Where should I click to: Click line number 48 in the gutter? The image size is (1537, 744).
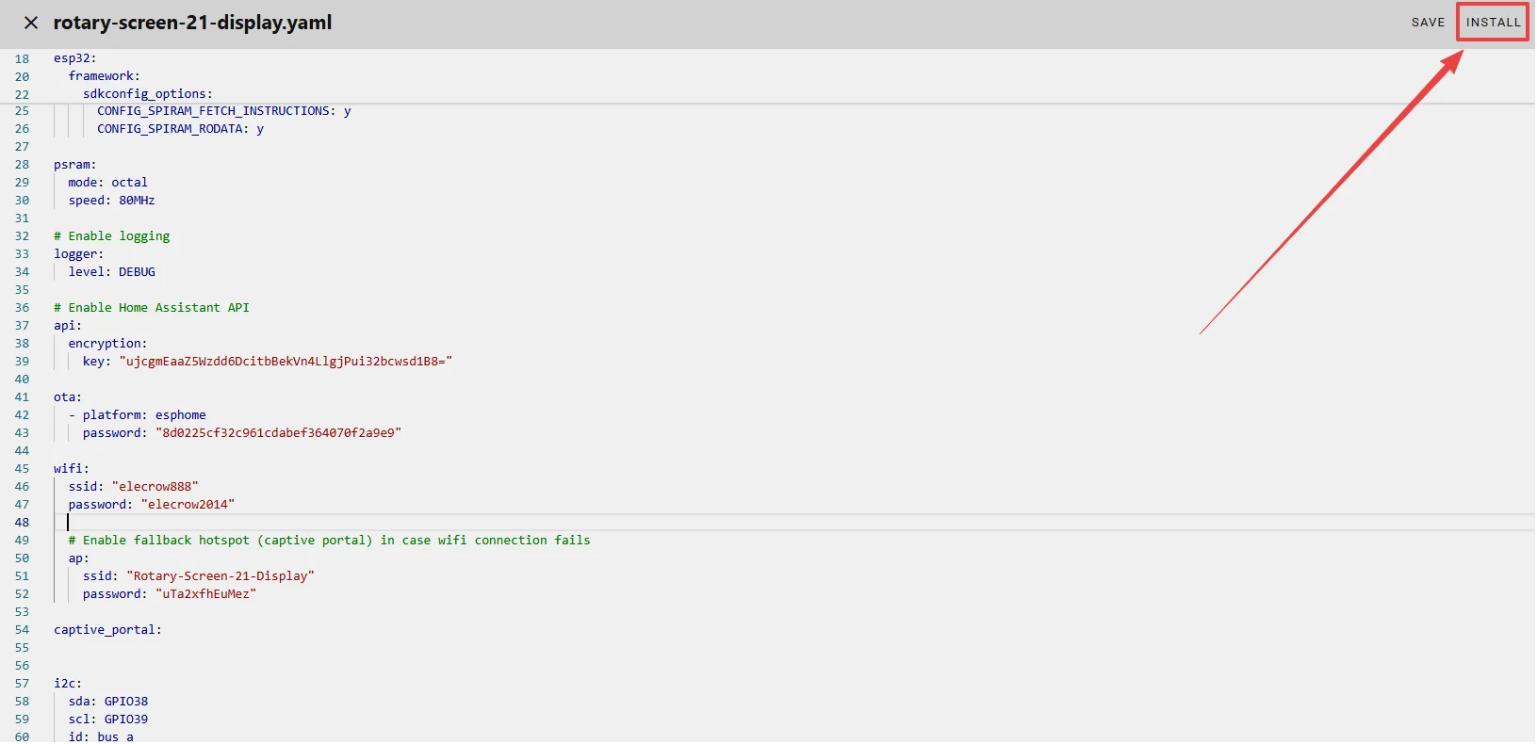(x=22, y=523)
